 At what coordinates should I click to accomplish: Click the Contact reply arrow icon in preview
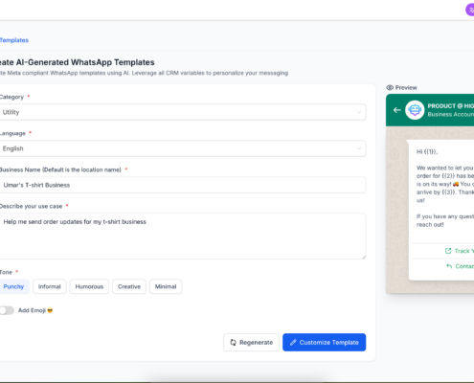tap(449, 266)
